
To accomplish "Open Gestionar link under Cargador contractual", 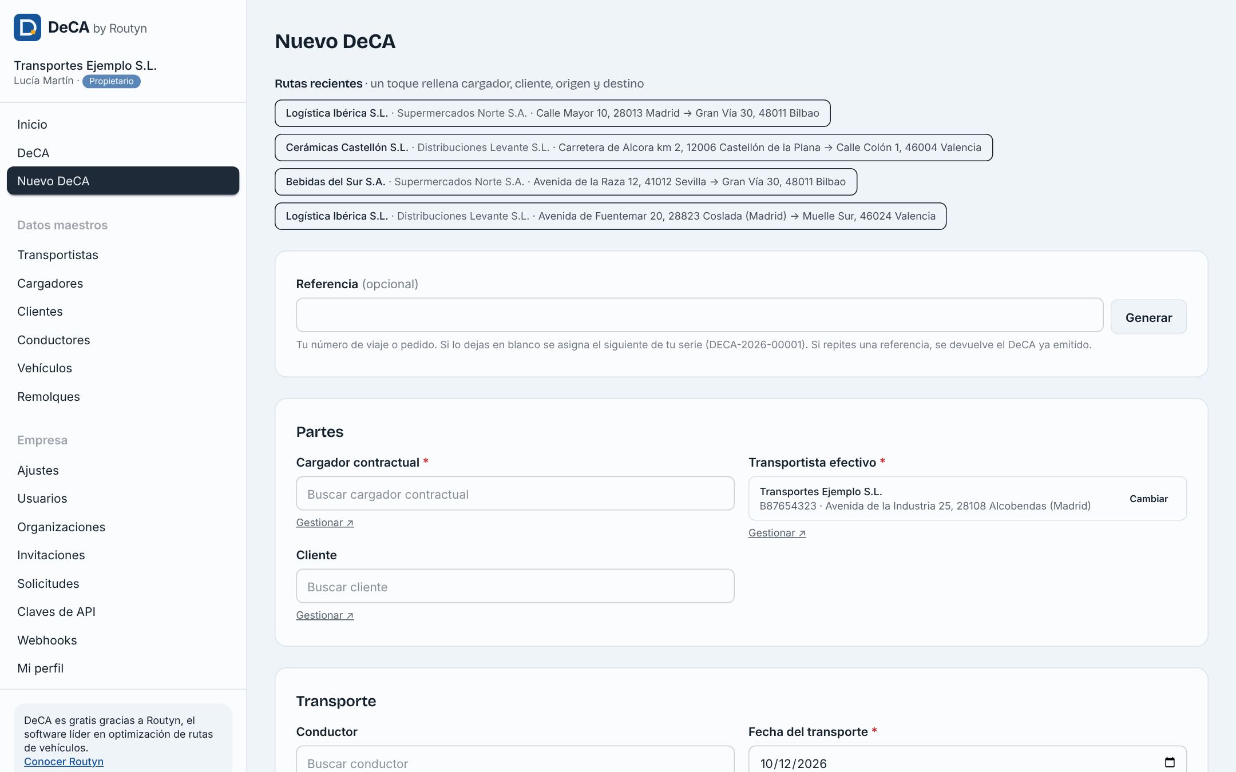I will point(324,523).
